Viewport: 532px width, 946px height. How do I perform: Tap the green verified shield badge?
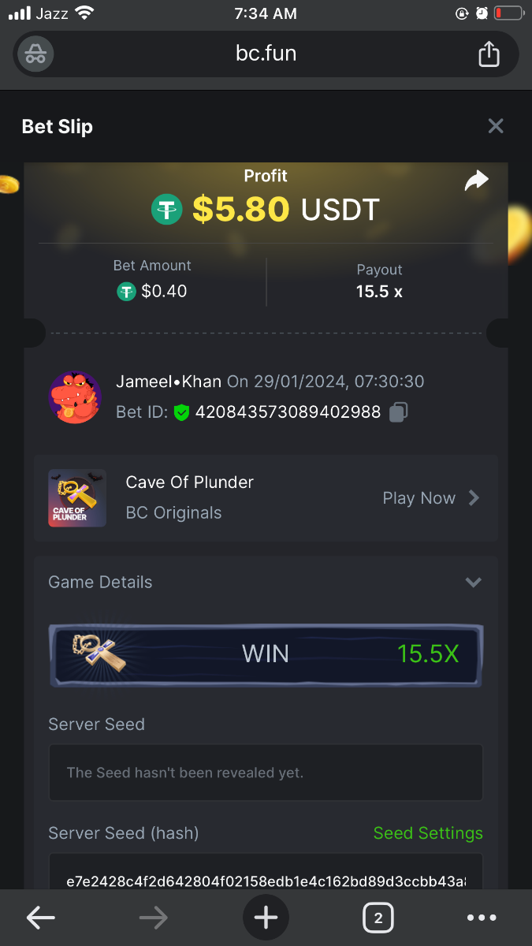[x=182, y=412]
